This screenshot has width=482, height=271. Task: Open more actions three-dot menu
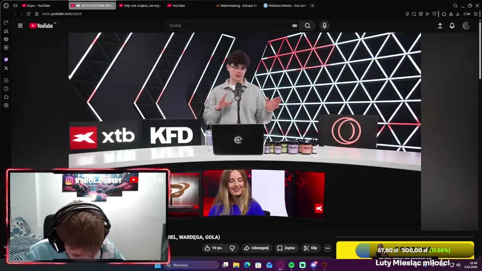pyautogui.click(x=328, y=248)
